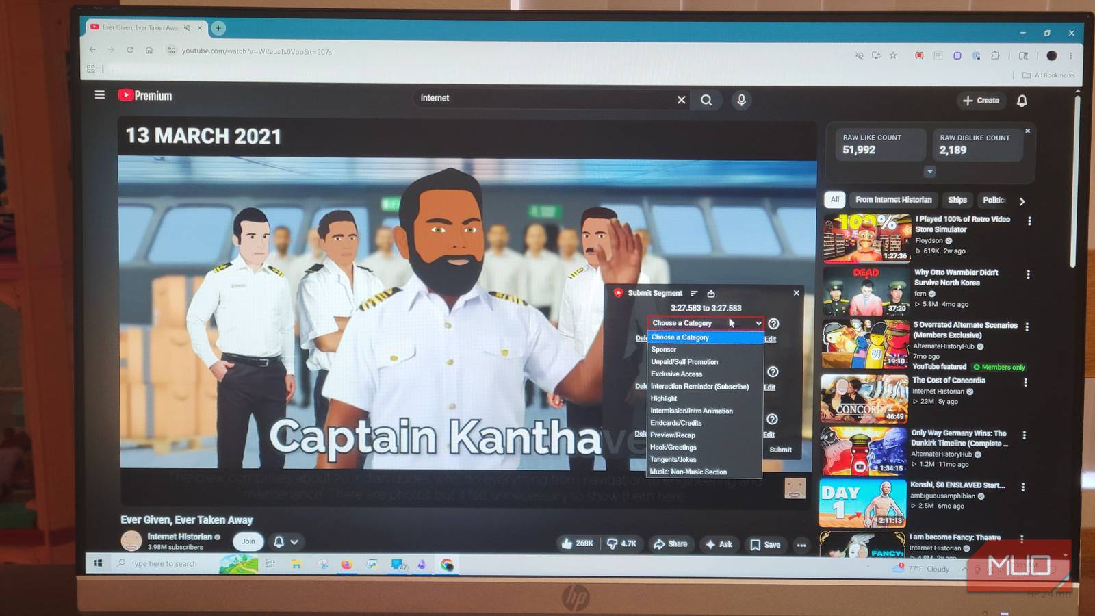This screenshot has height=616, width=1095.
Task: Click the thumbs-down dislike button
Action: click(621, 543)
